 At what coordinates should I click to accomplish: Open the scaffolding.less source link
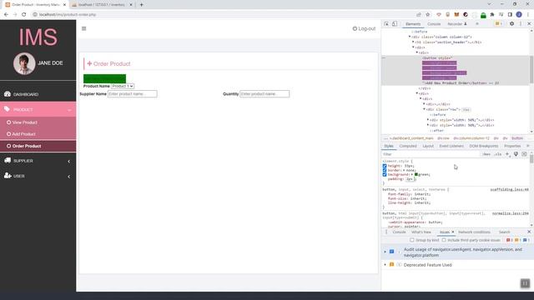(x=510, y=189)
